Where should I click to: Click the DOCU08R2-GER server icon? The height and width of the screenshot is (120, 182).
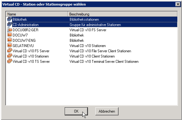(x=10, y=30)
